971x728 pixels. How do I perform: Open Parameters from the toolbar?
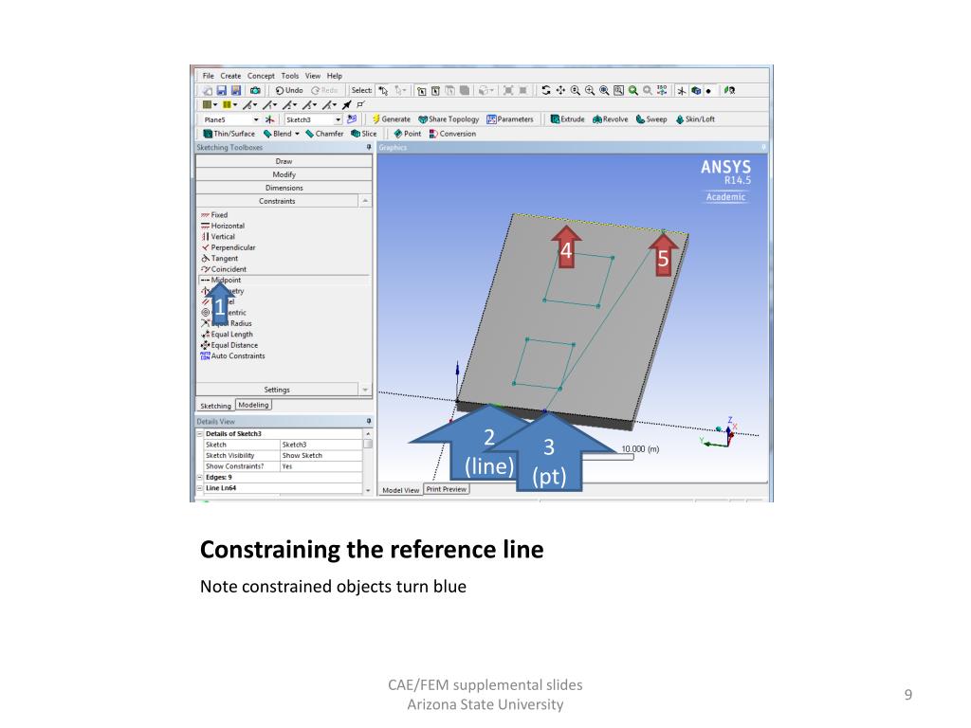(509, 119)
